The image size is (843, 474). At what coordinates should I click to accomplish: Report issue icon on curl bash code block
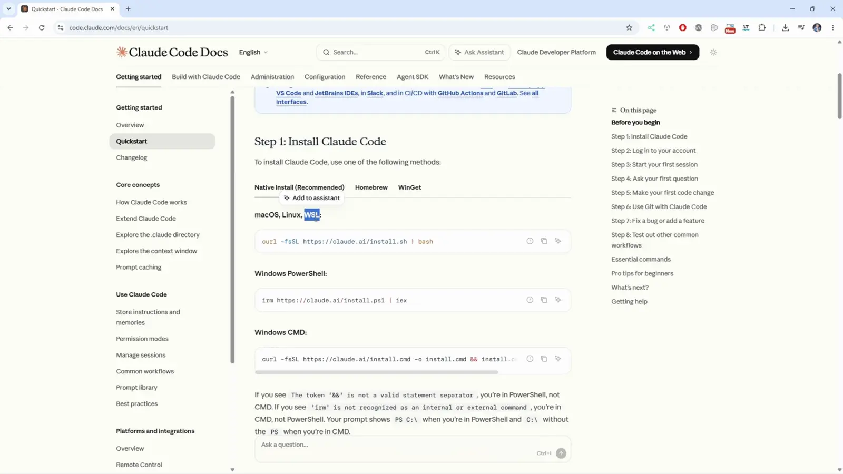530,241
